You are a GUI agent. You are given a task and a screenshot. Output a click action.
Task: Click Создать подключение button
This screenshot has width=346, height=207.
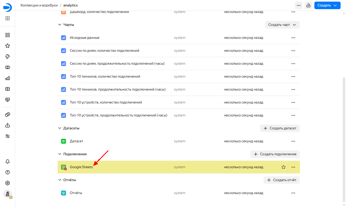coord(275,154)
